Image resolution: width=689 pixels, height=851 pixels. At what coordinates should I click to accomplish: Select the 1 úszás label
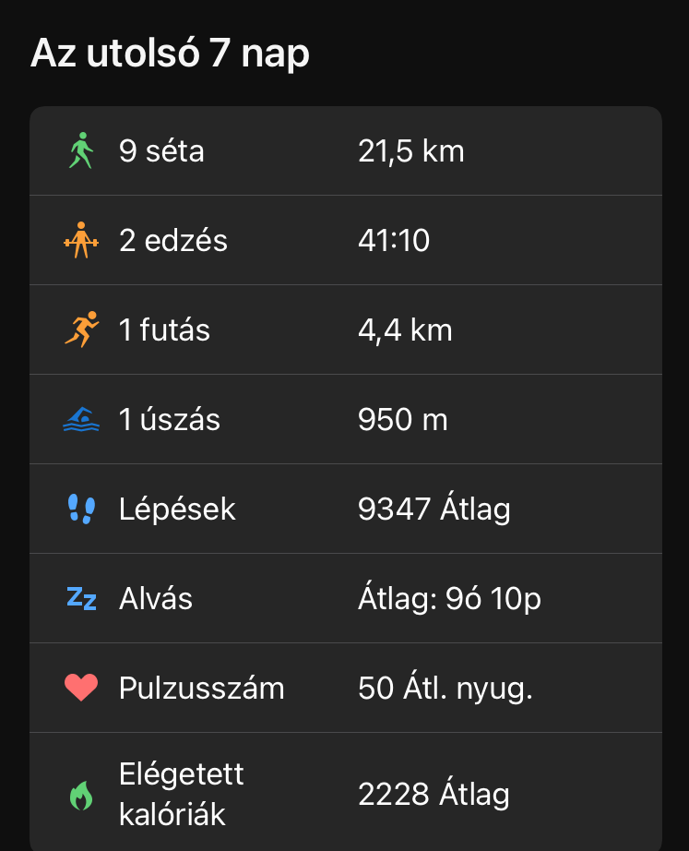coord(170,420)
